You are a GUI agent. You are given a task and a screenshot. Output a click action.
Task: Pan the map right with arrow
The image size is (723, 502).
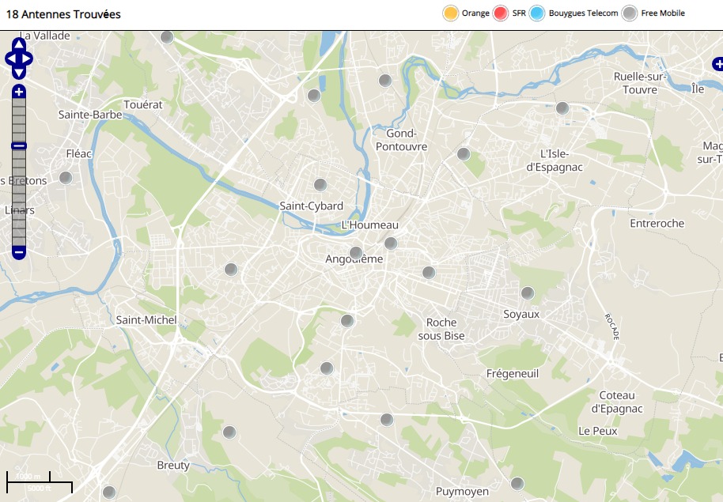tap(28, 59)
